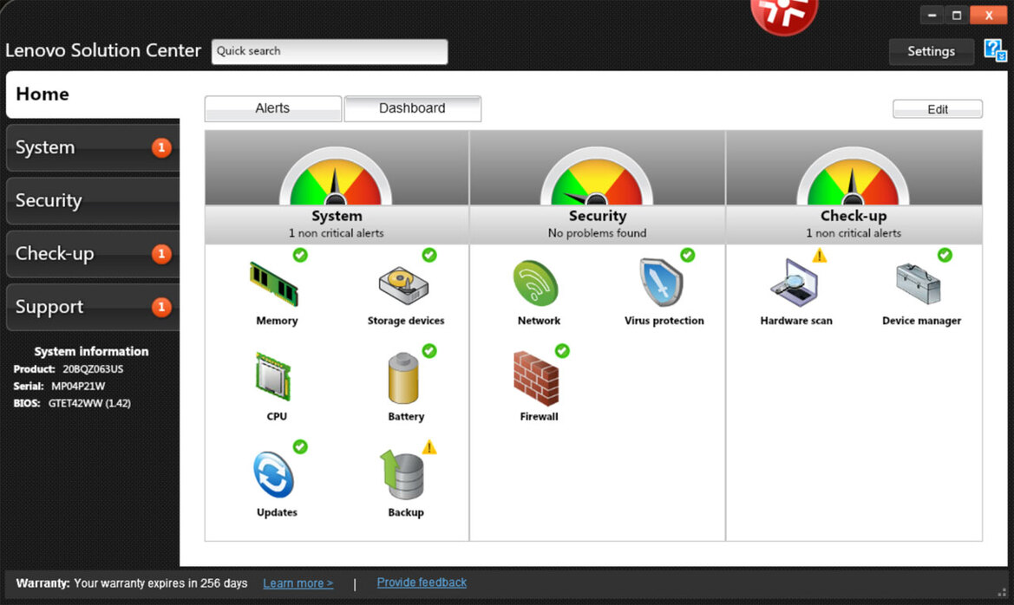Screen dimensions: 1014x605
Task: Open the System sidebar section
Action: [x=93, y=148]
